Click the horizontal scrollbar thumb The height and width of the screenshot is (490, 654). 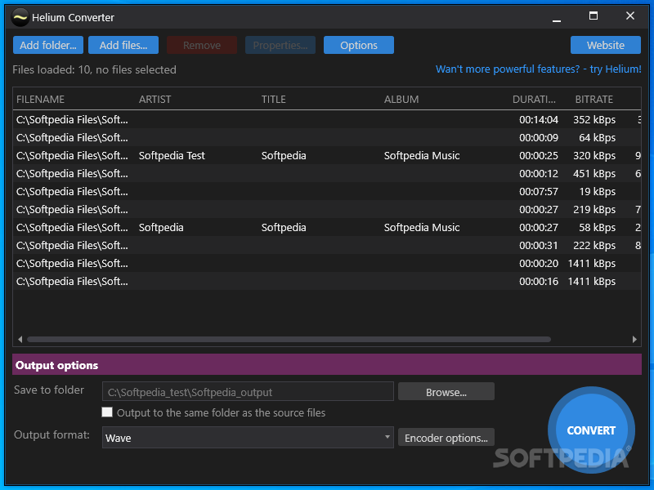coord(288,339)
